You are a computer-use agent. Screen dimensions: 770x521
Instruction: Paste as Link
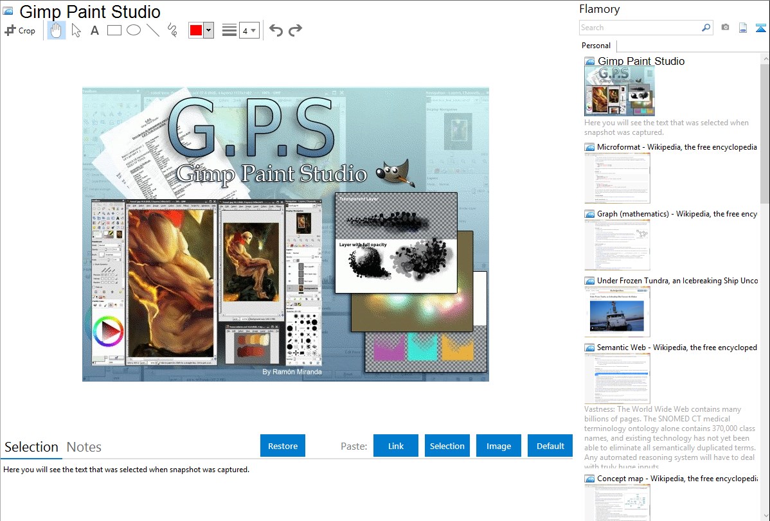click(396, 446)
